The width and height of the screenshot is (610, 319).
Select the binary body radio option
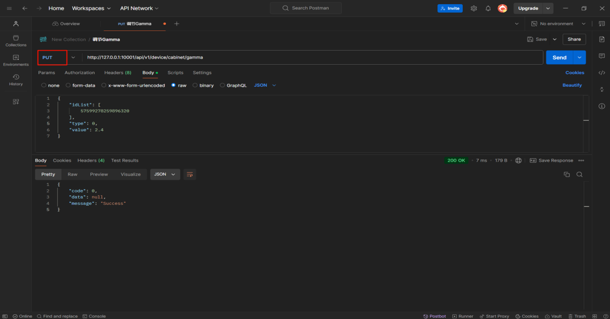click(195, 85)
